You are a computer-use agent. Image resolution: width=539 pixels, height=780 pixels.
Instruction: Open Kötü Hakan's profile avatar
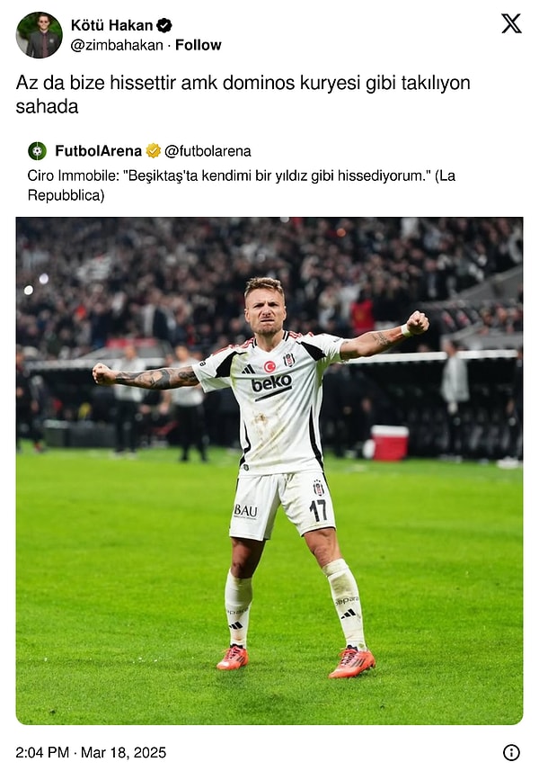tap(40, 35)
